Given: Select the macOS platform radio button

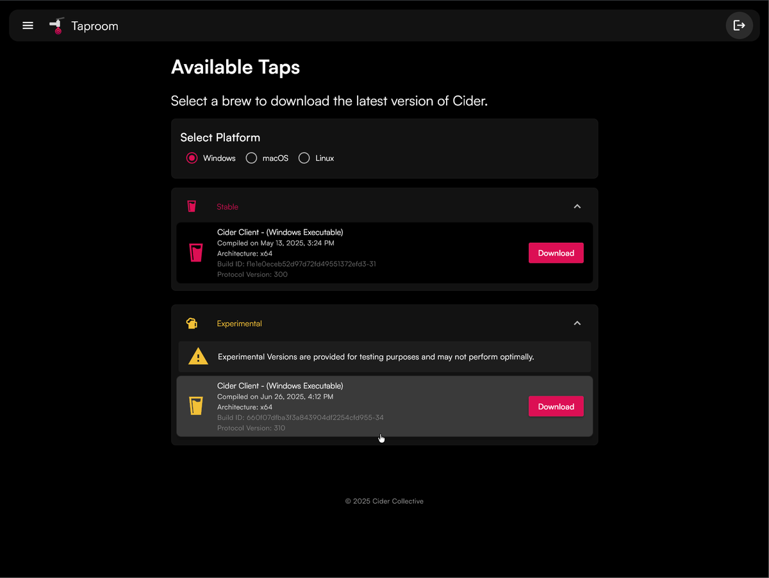Looking at the screenshot, I should click(251, 158).
